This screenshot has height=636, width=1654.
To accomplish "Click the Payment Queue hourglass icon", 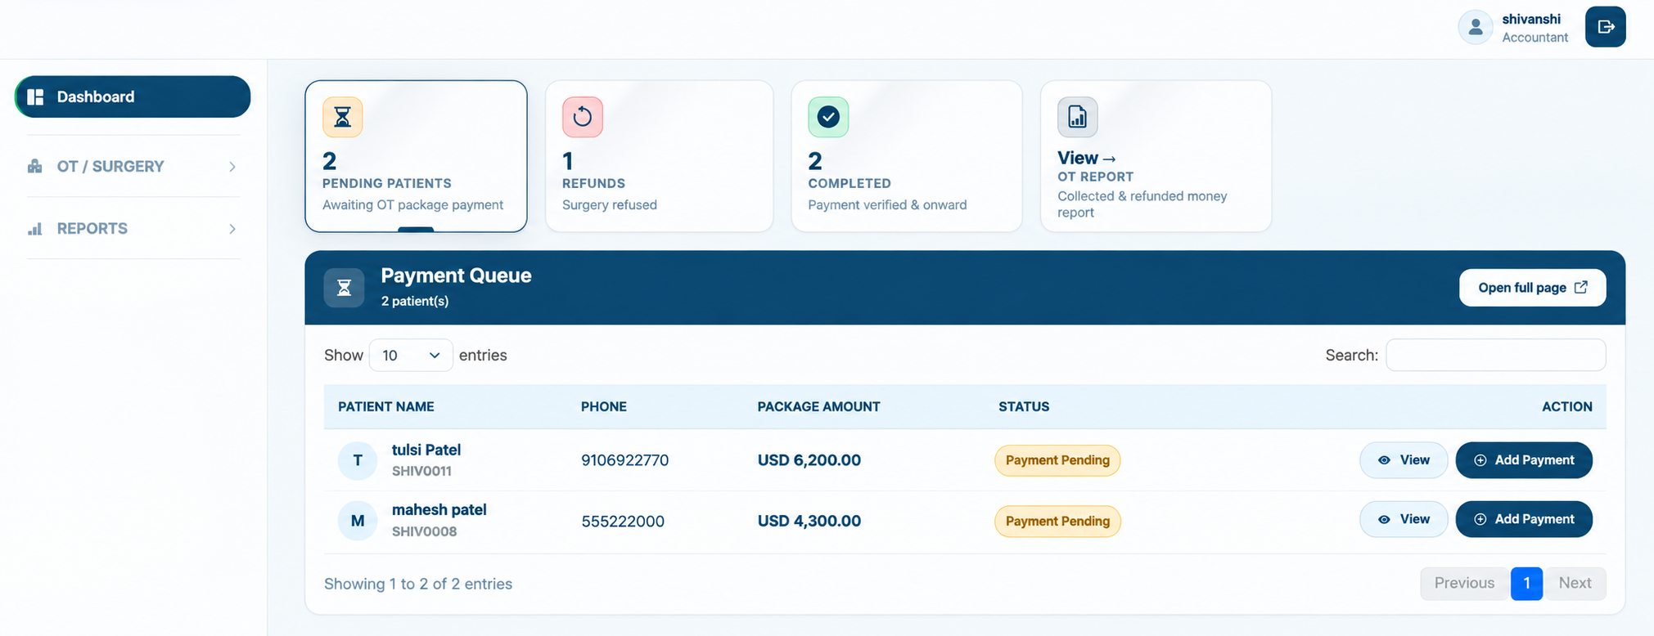I will [344, 288].
